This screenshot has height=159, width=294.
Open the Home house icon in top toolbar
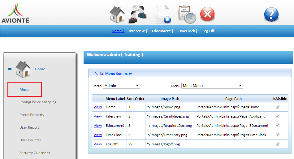(x=117, y=15)
